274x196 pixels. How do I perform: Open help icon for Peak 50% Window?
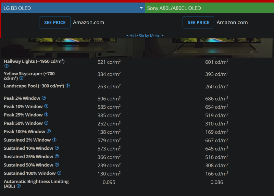pos(46,123)
